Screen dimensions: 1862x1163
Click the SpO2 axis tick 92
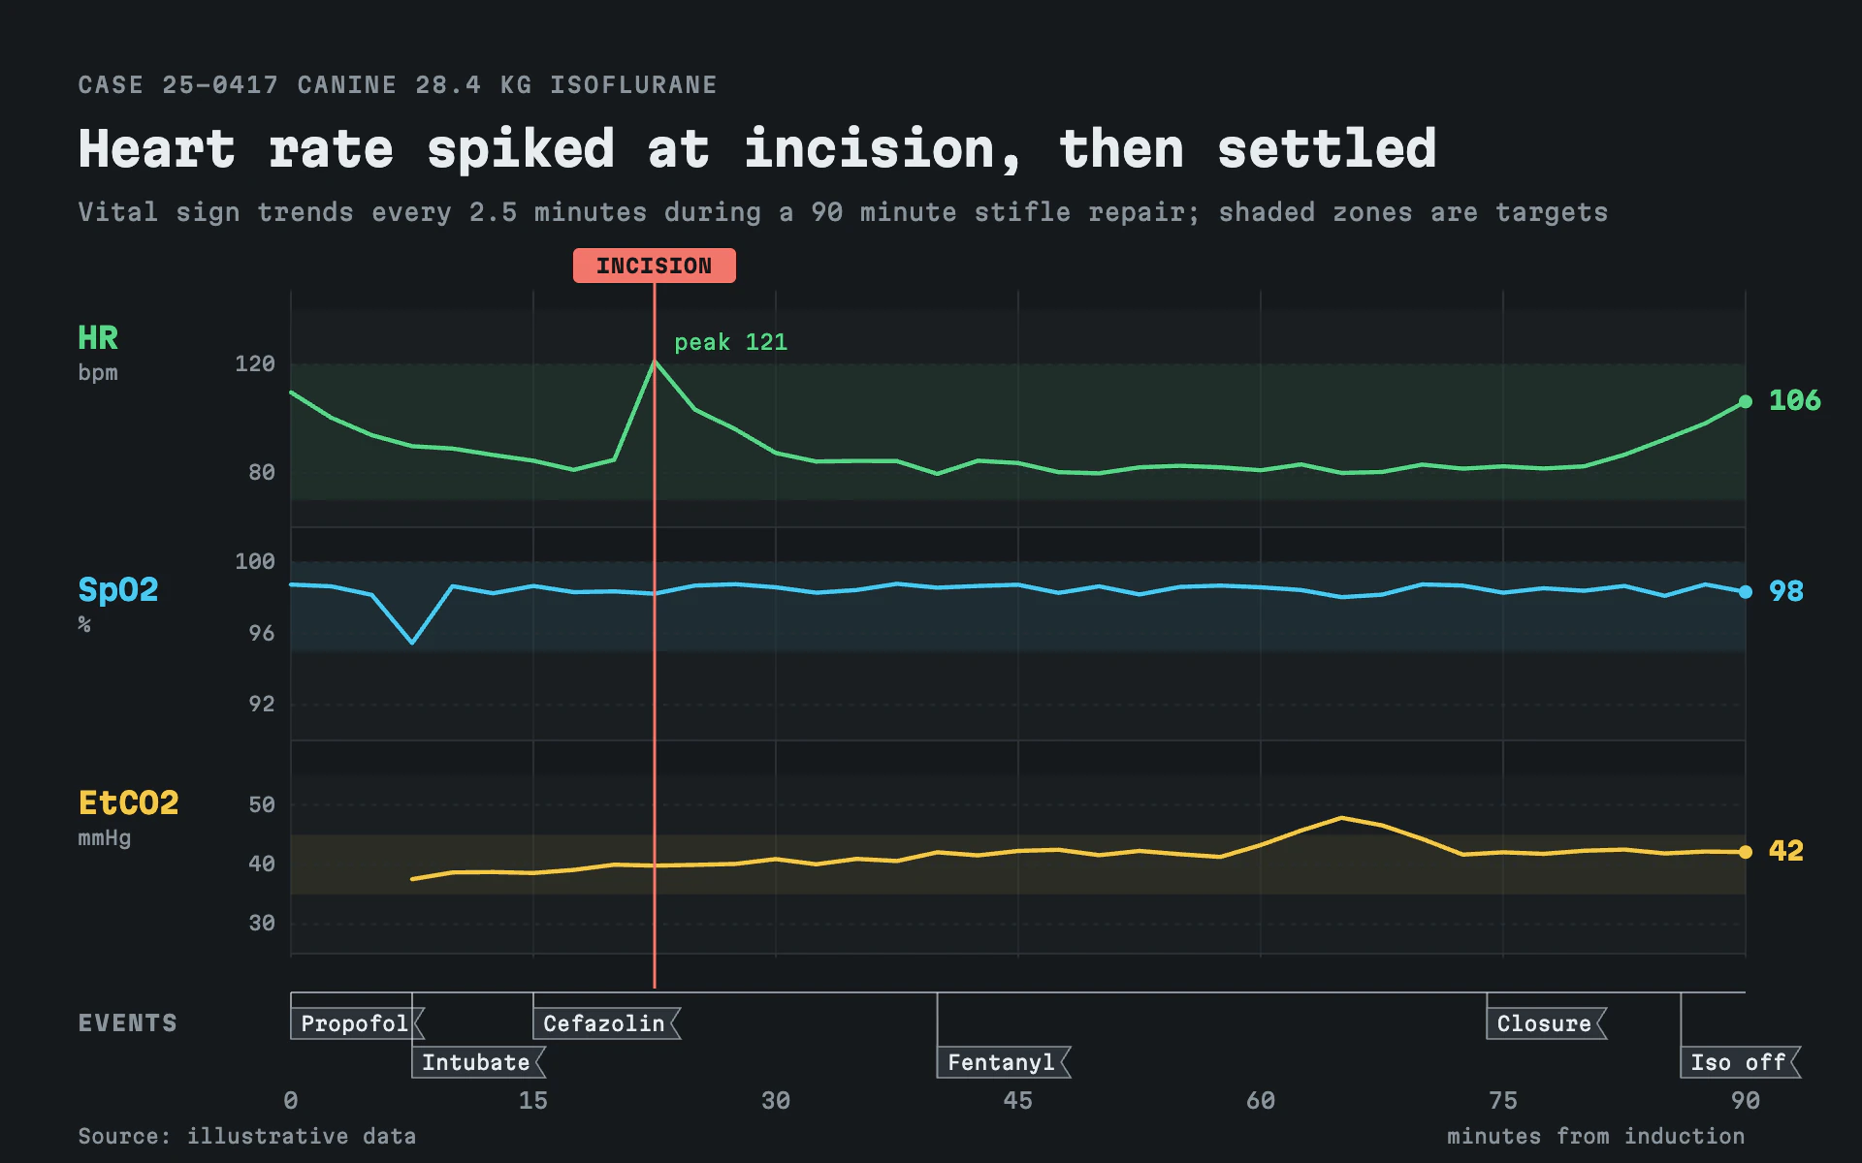[262, 705]
